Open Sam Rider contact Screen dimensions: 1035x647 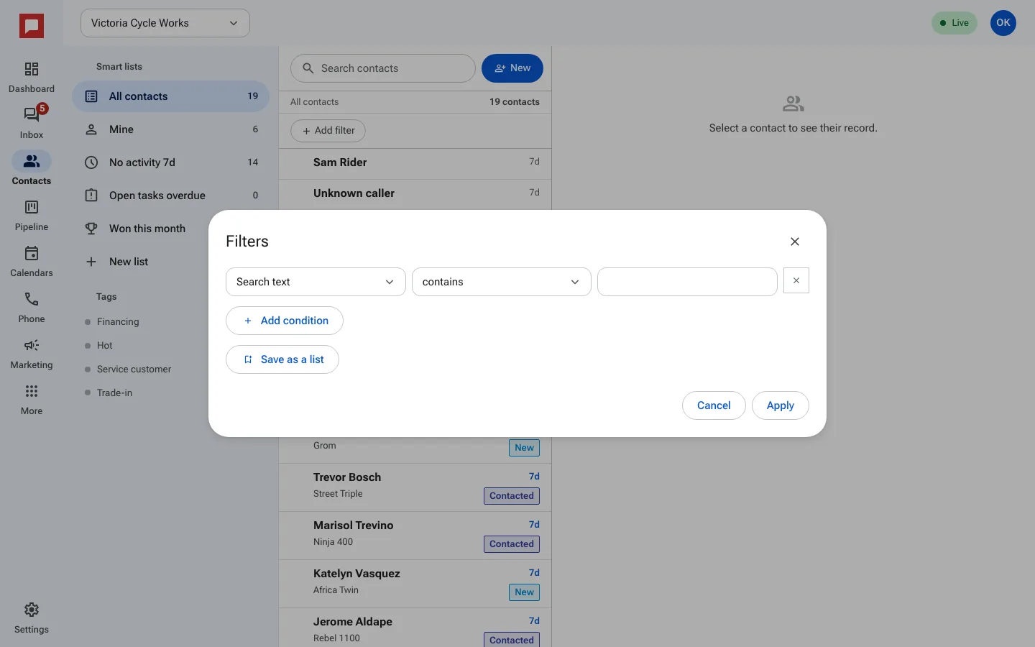[x=415, y=164]
